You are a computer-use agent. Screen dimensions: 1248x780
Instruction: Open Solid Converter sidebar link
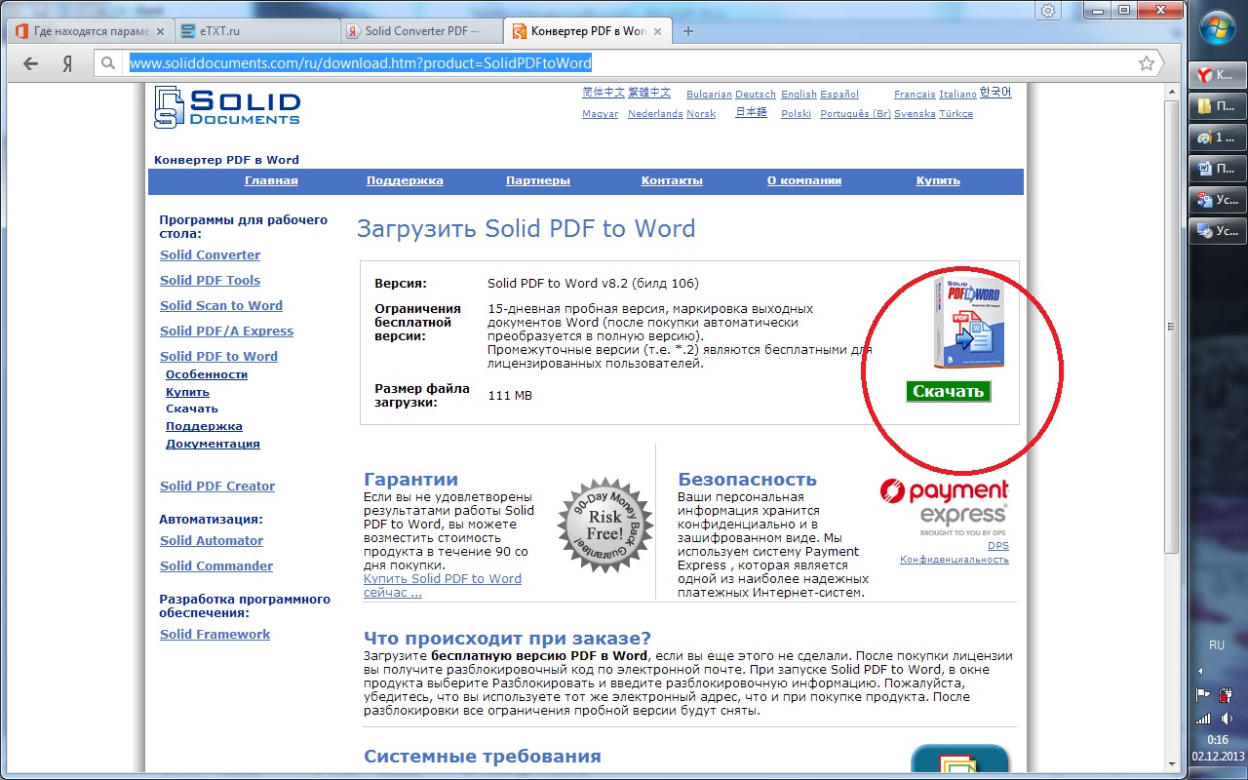click(x=210, y=255)
